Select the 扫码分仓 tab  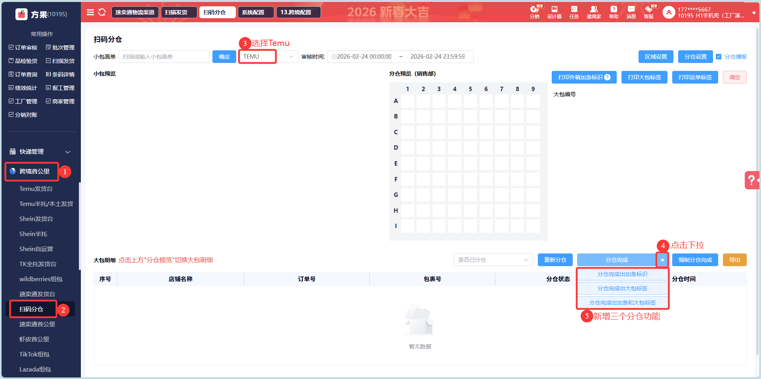click(217, 12)
